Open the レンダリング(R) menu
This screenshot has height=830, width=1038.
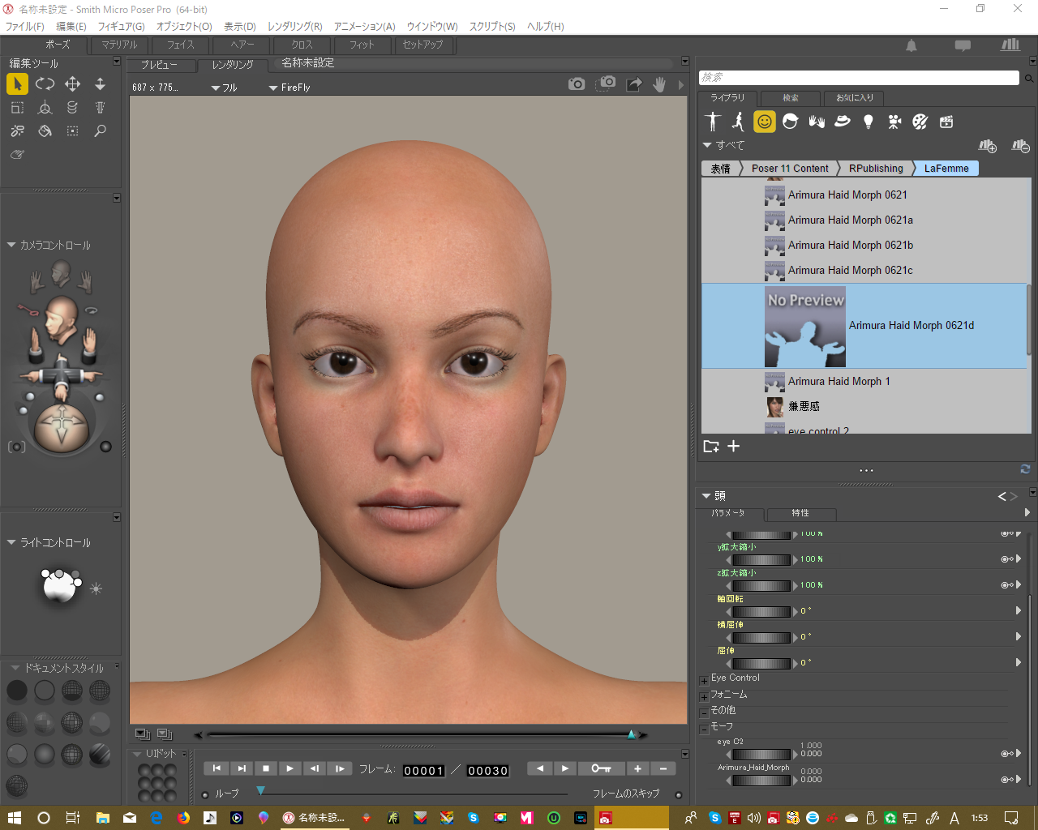(x=294, y=27)
